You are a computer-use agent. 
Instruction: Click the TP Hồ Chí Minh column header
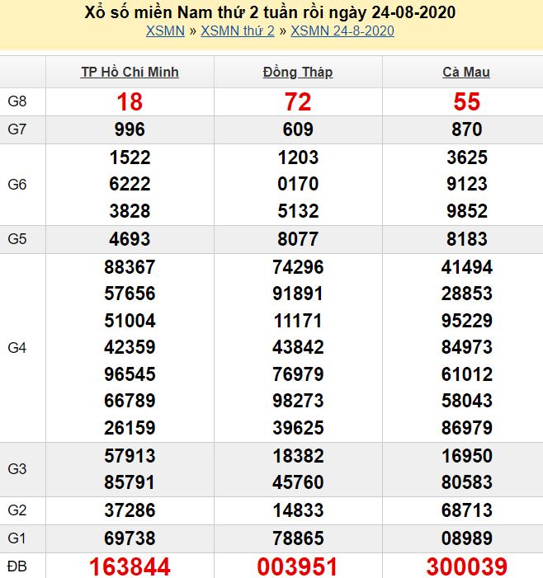click(x=130, y=72)
